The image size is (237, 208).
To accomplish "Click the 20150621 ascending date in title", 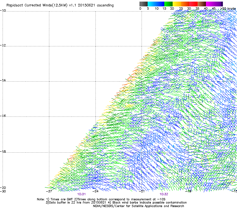I will [x=96, y=5].
